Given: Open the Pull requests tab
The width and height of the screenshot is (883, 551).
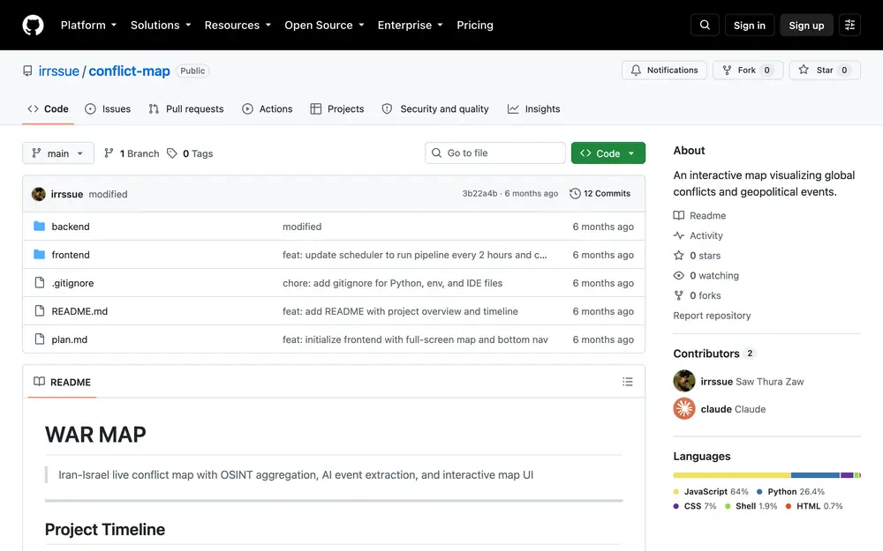Looking at the screenshot, I should click(185, 109).
